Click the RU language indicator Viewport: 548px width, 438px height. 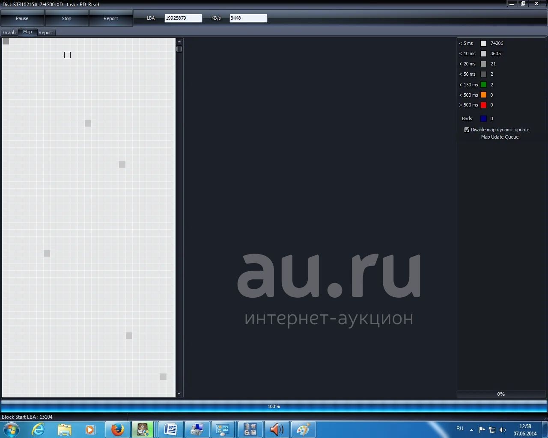click(x=460, y=429)
